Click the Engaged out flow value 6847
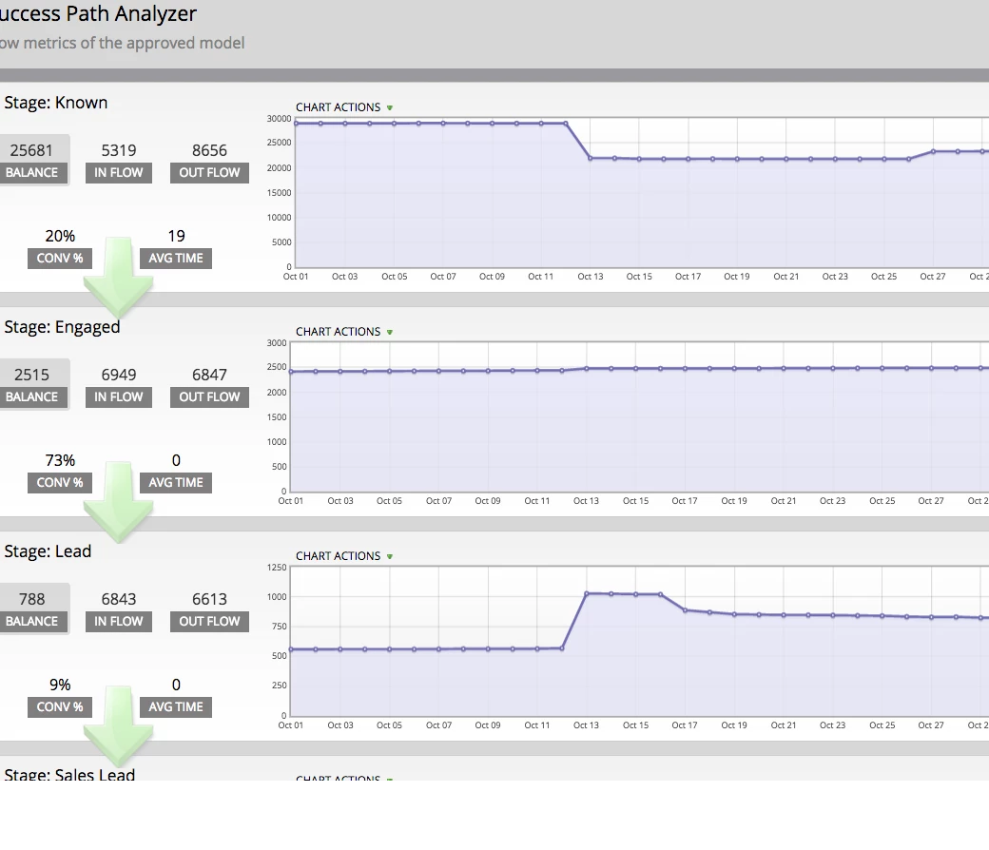Image resolution: width=989 pixels, height=850 pixels. (209, 376)
